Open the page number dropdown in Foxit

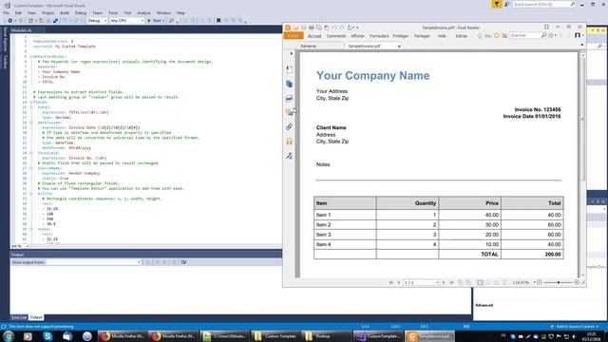click(437, 283)
